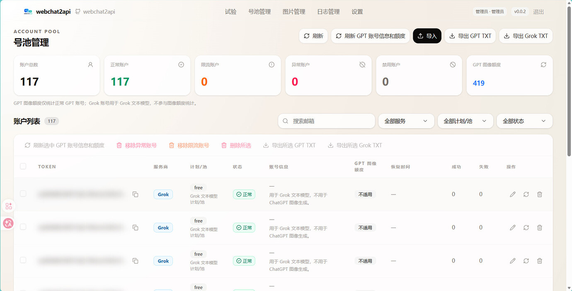This screenshot has width=572, height=291.
Task: Click the black 导入 button
Action: [427, 36]
